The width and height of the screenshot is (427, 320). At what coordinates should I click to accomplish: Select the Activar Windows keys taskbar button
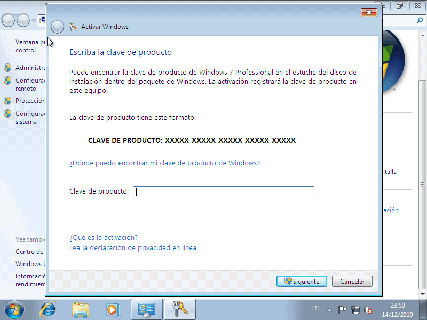pyautogui.click(x=180, y=309)
